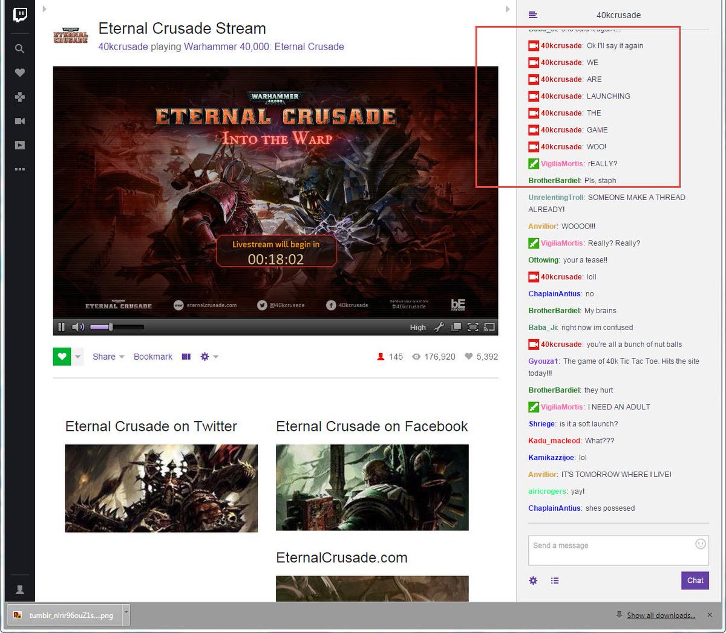The width and height of the screenshot is (726, 633).
Task: Click username UnrelentingTroll in chat
Action: point(556,197)
